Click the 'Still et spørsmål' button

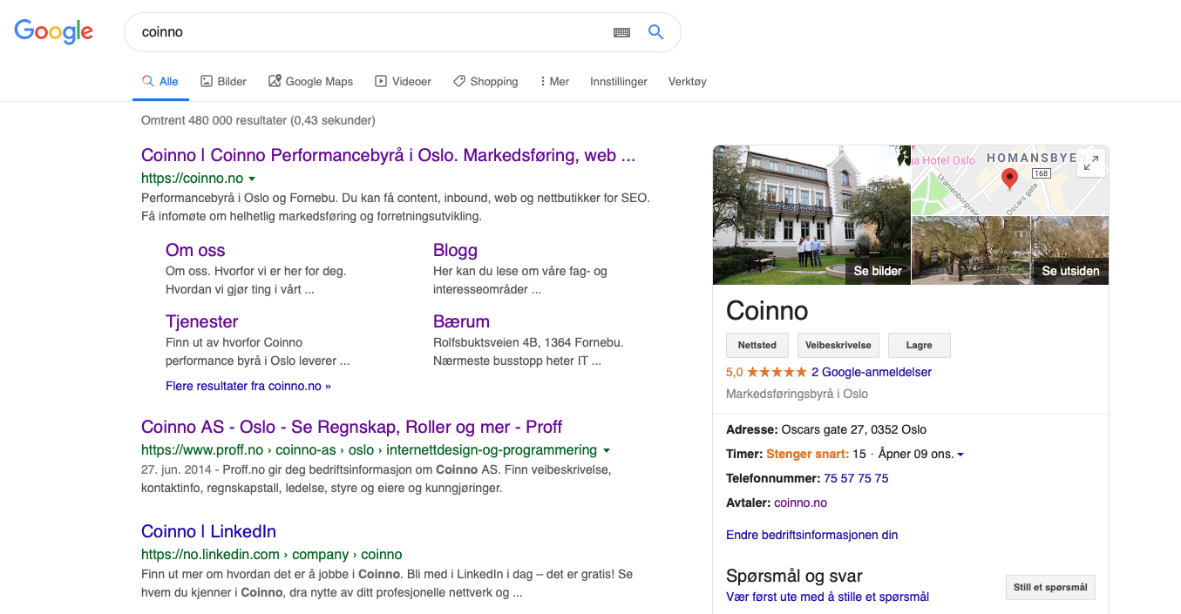point(1050,587)
